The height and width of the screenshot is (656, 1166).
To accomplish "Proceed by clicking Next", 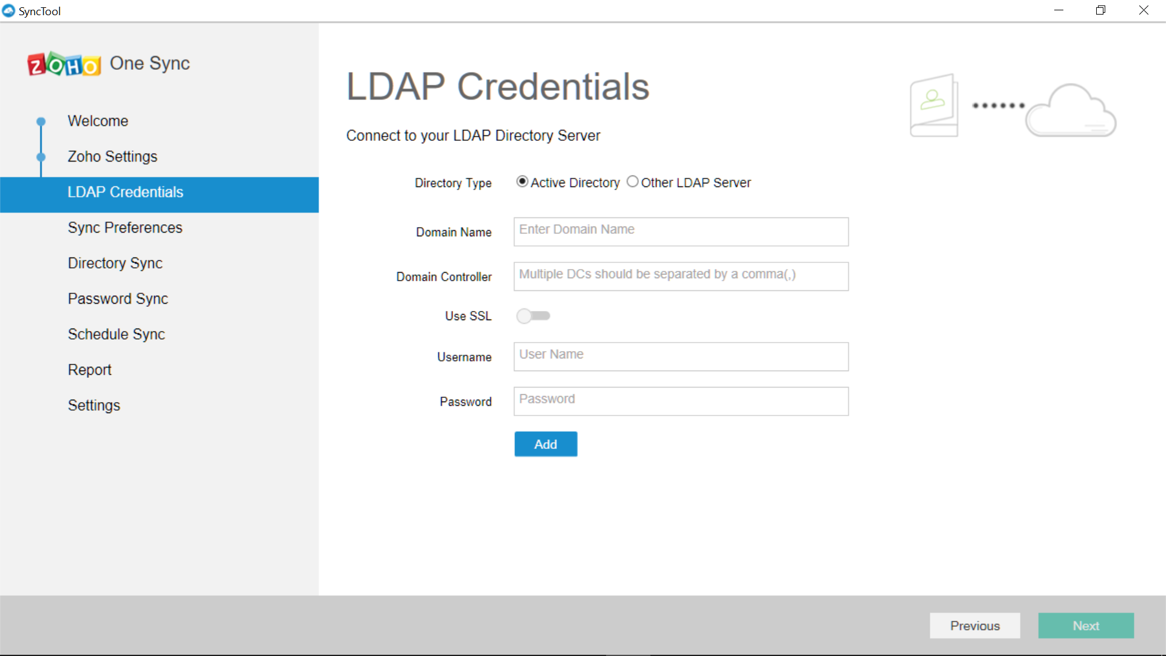I will click(x=1086, y=626).
